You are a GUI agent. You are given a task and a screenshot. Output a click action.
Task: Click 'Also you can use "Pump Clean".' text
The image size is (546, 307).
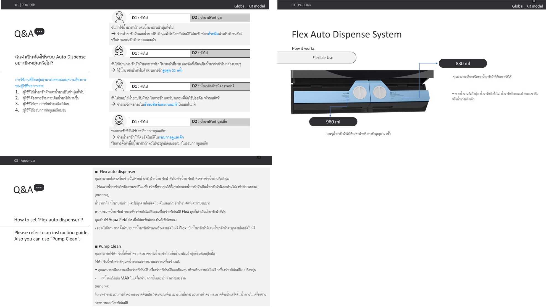click(x=47, y=239)
